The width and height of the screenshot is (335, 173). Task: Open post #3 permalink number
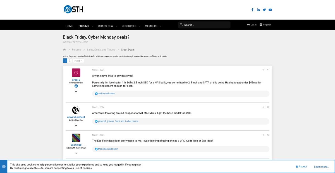pyautogui.click(x=268, y=135)
